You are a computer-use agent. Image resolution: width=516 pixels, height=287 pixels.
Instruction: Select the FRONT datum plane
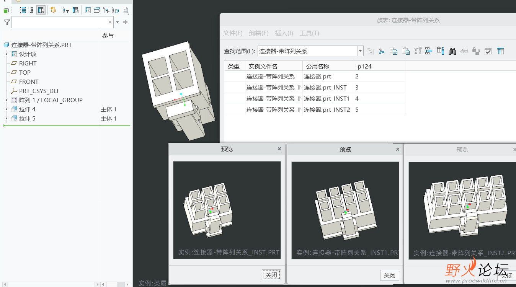coord(29,82)
